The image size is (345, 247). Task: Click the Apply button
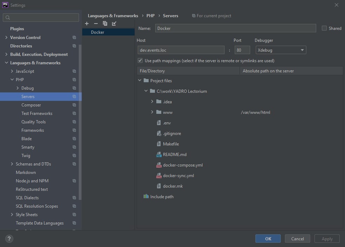327,239
